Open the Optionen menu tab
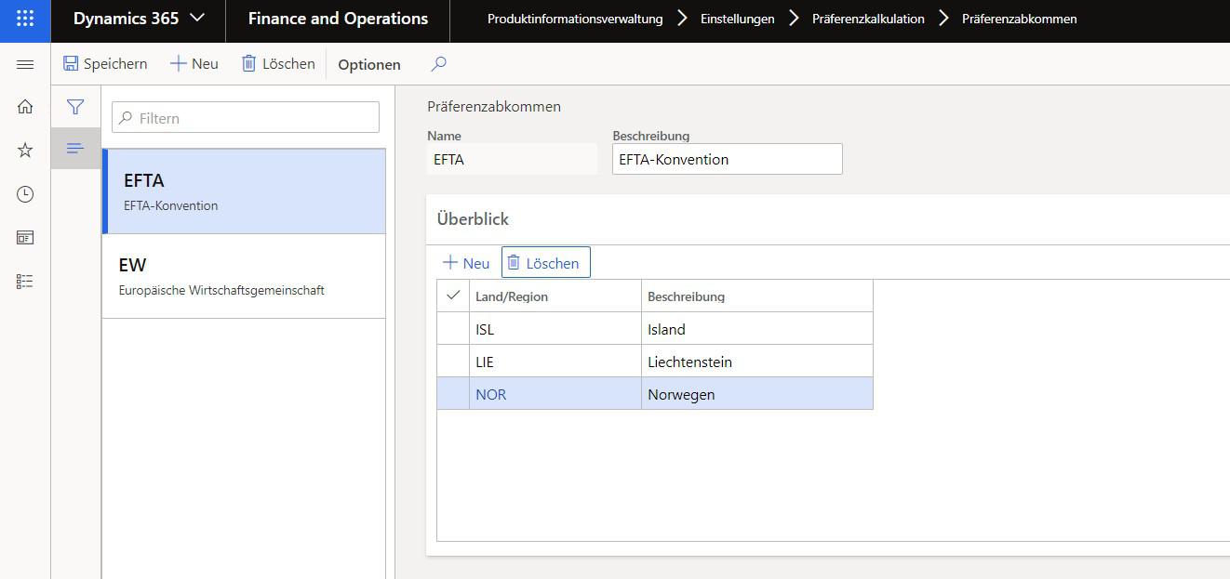The width and height of the screenshot is (1230, 579). (369, 64)
